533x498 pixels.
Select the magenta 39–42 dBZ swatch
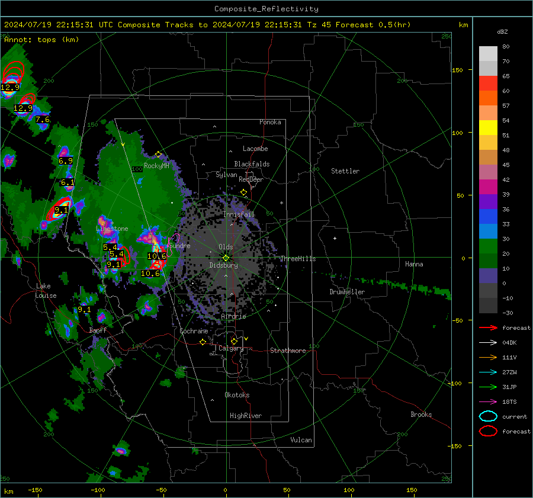point(488,187)
